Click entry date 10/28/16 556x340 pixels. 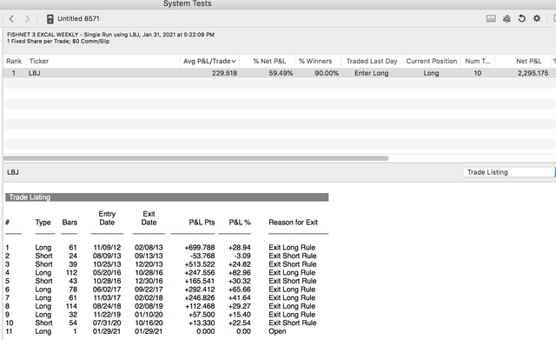pyautogui.click(x=107, y=281)
